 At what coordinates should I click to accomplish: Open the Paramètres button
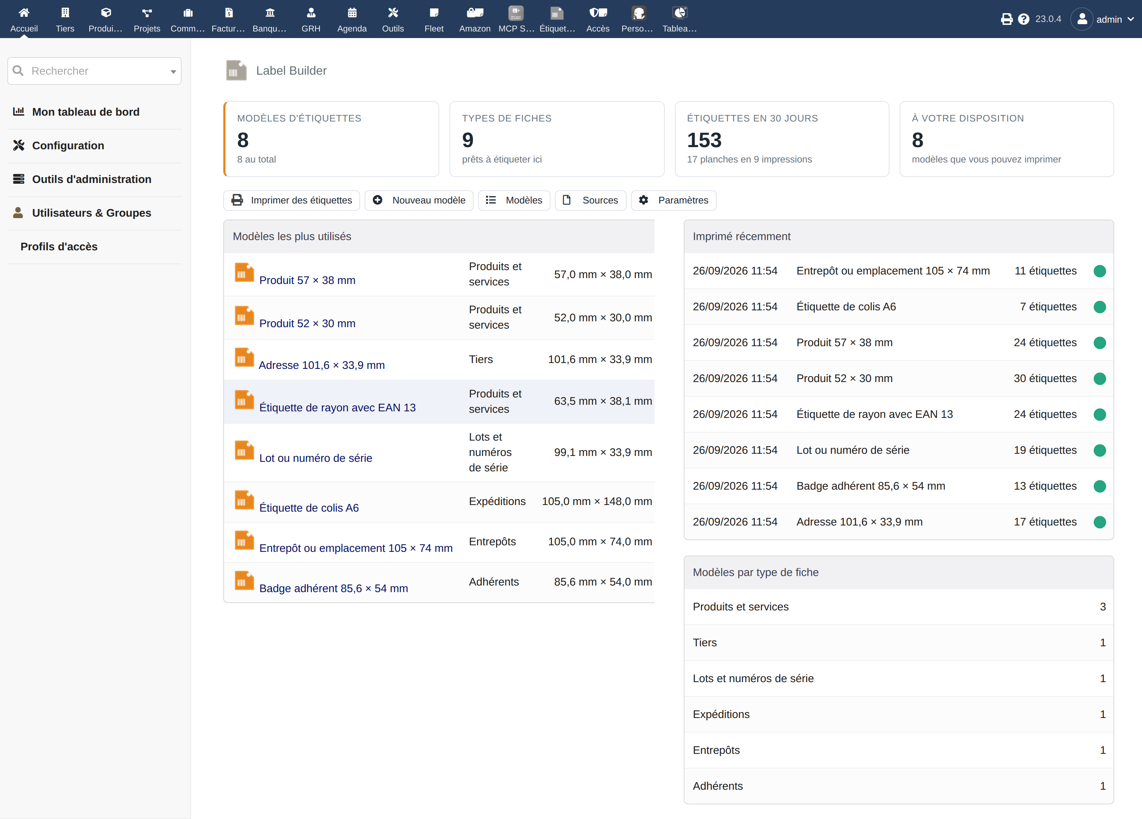click(x=674, y=200)
